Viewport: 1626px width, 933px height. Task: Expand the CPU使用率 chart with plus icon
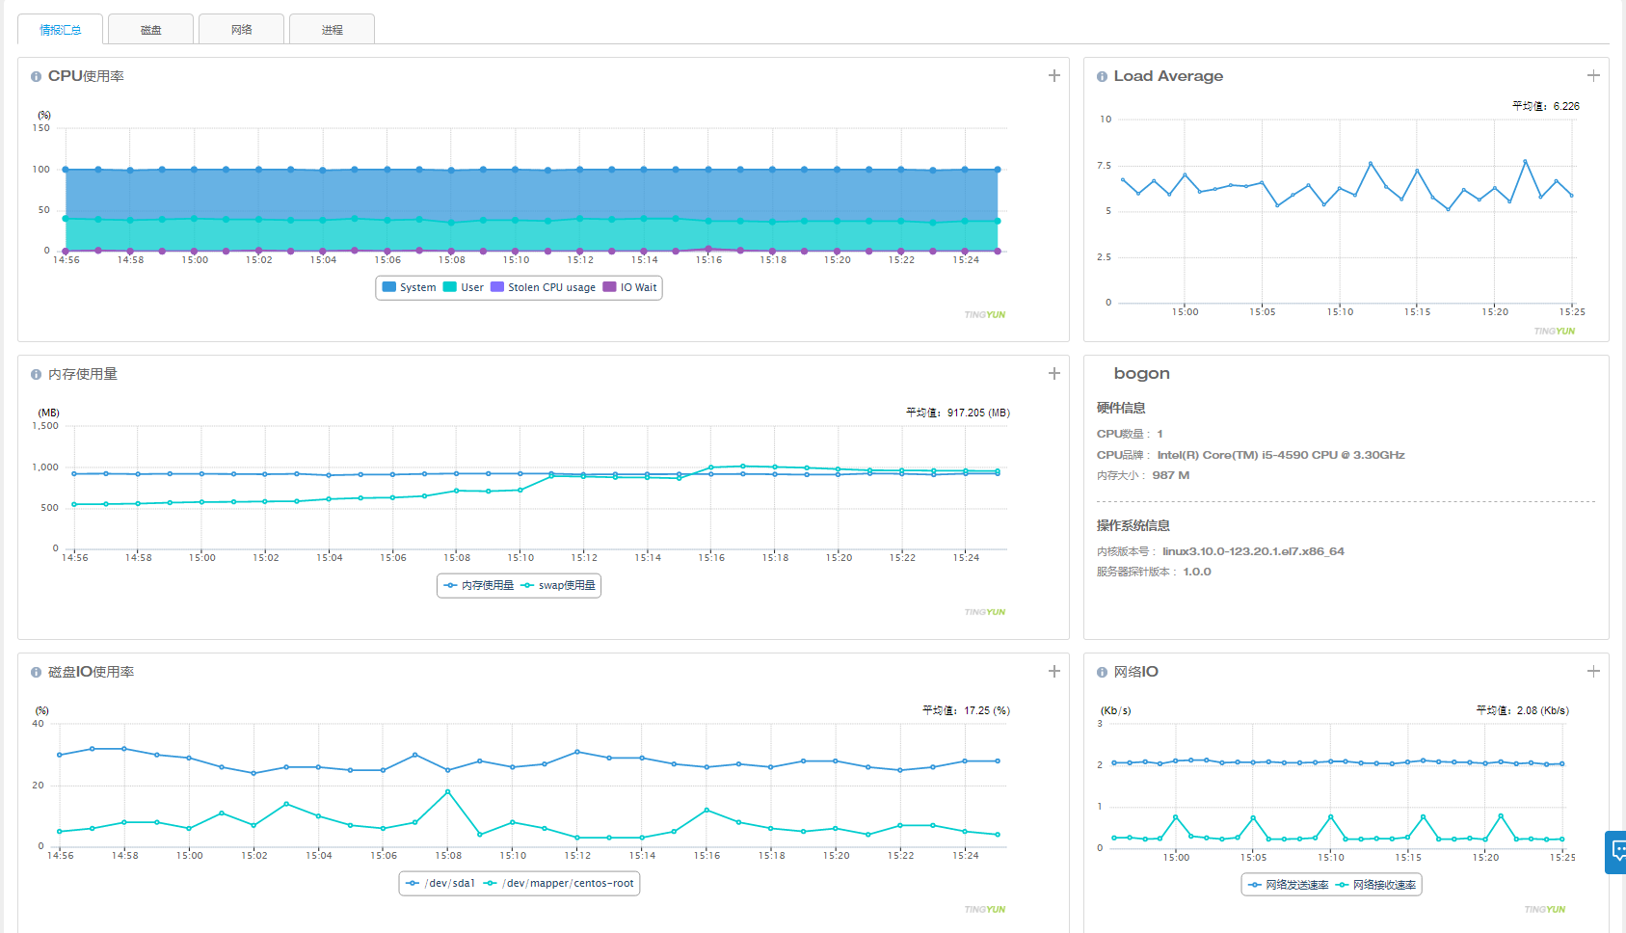pos(1054,75)
